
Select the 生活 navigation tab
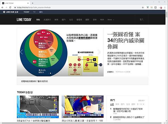[71, 20]
